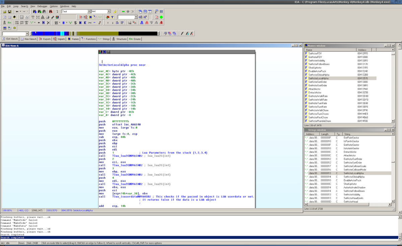
Task: Click the green circle debugger start icon
Action: point(161,17)
